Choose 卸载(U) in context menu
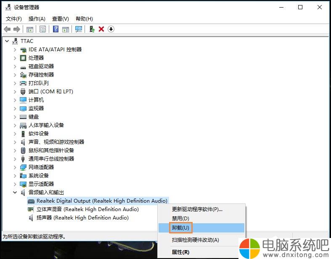The width and height of the screenshot is (331, 259). (201, 228)
